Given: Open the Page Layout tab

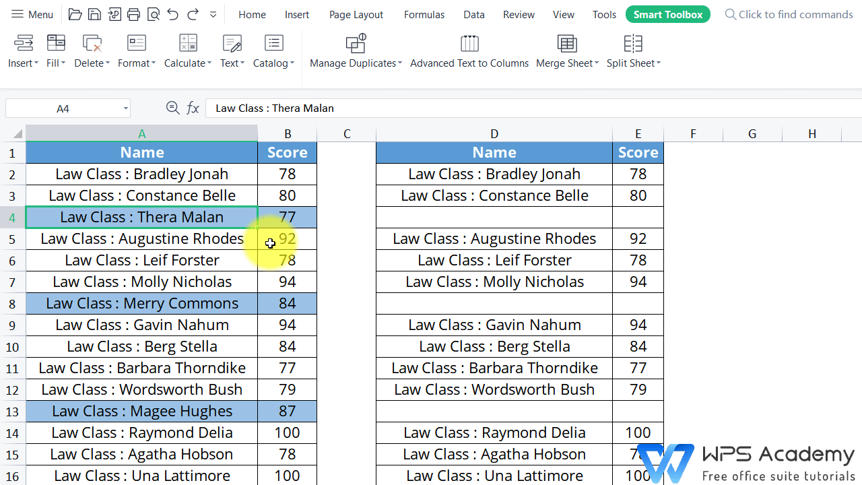Looking at the screenshot, I should pyautogui.click(x=356, y=14).
